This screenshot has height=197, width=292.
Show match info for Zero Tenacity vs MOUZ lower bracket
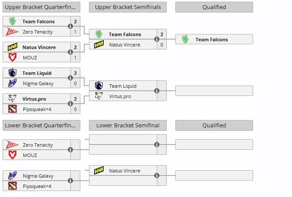[70, 150]
